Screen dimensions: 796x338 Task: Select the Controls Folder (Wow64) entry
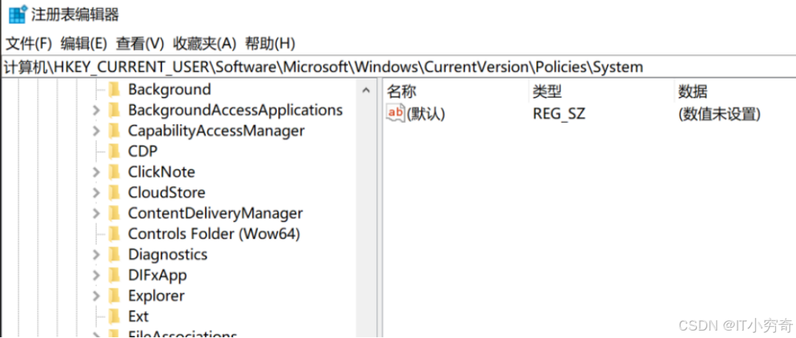click(214, 234)
